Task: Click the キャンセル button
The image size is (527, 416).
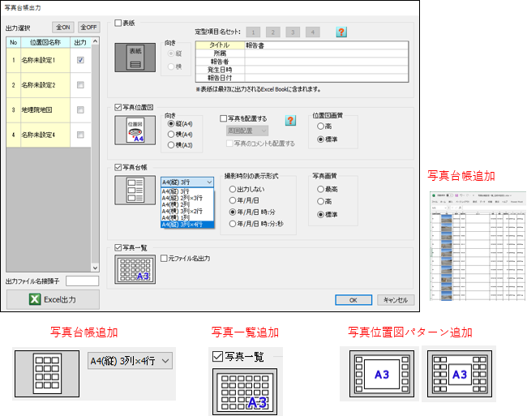Action: [396, 300]
